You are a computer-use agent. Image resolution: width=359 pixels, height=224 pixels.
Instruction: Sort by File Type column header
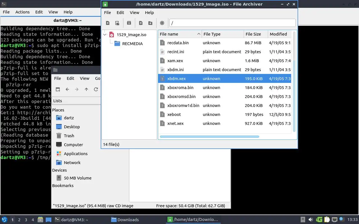point(223,34)
